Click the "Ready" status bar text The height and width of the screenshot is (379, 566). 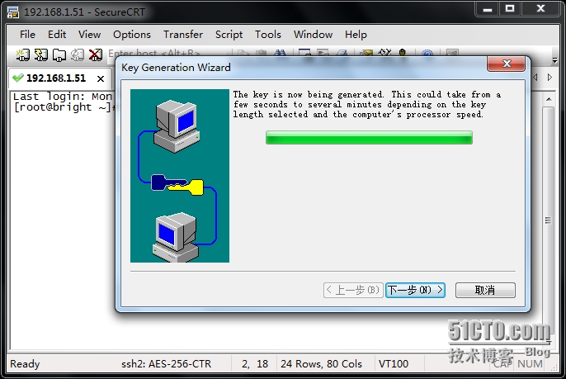coord(25,364)
